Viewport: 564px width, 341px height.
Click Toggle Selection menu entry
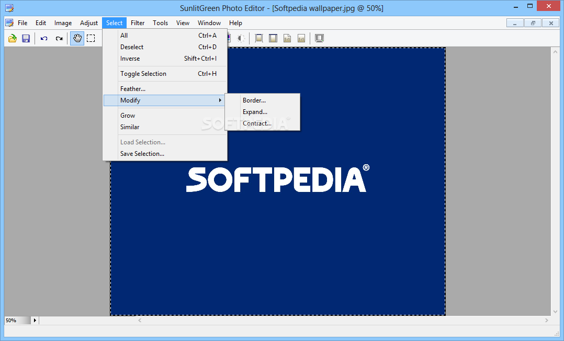165,73
